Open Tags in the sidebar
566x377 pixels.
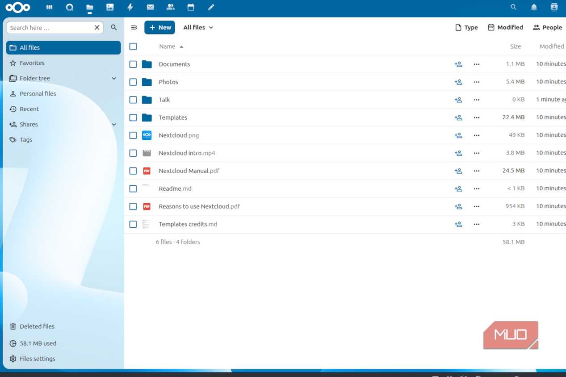pos(63,140)
